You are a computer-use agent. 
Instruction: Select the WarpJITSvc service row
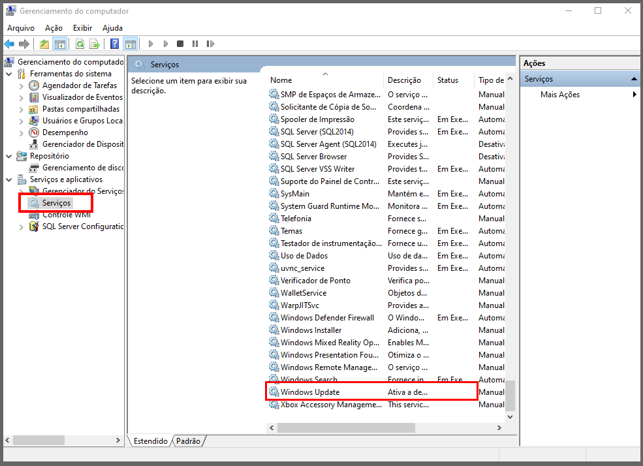click(x=386, y=305)
